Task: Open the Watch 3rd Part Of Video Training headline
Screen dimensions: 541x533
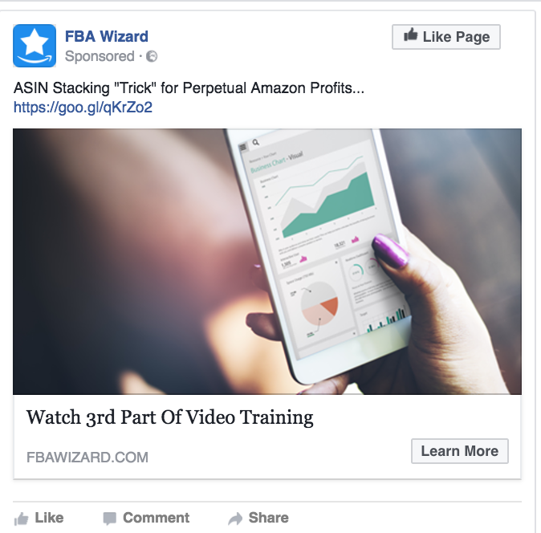Action: (169, 417)
